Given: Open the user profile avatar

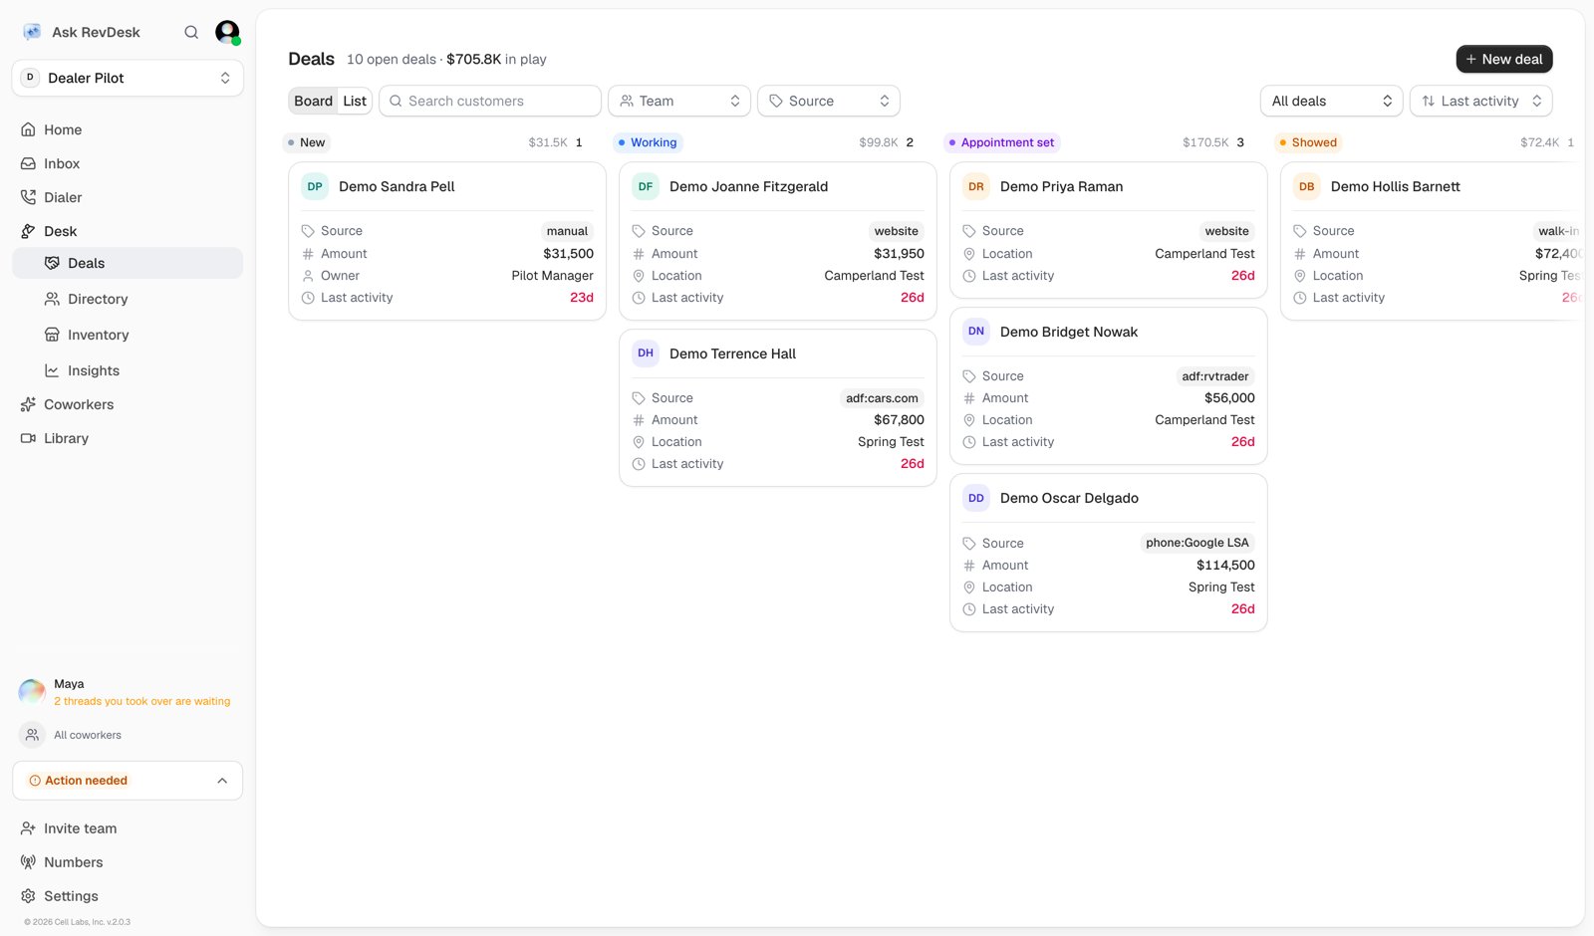Looking at the screenshot, I should coord(227,32).
